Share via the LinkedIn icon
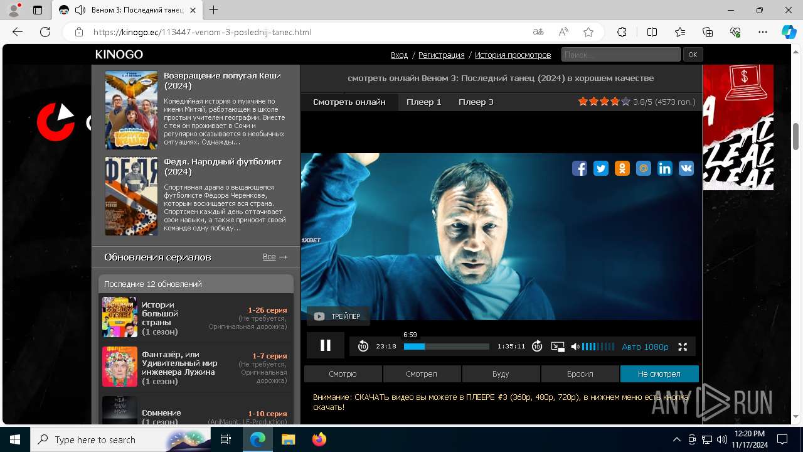 pos(665,168)
